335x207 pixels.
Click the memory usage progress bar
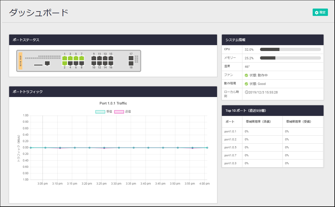(x=290, y=58)
